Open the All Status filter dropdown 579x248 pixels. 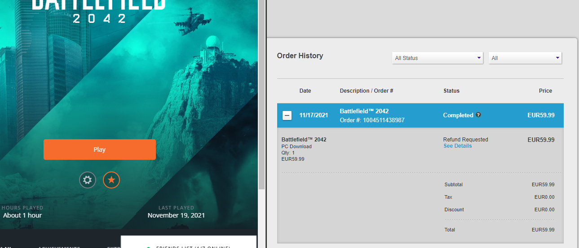pos(438,58)
